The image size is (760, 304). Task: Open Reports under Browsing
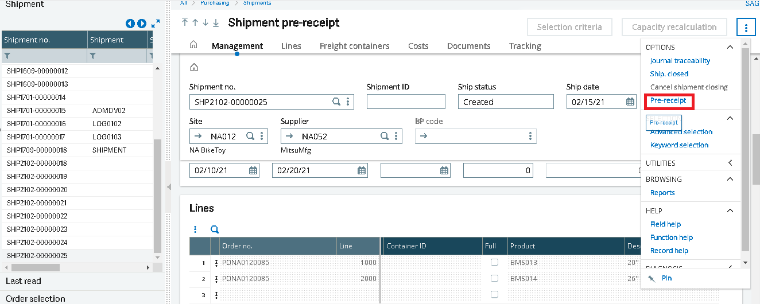(662, 193)
